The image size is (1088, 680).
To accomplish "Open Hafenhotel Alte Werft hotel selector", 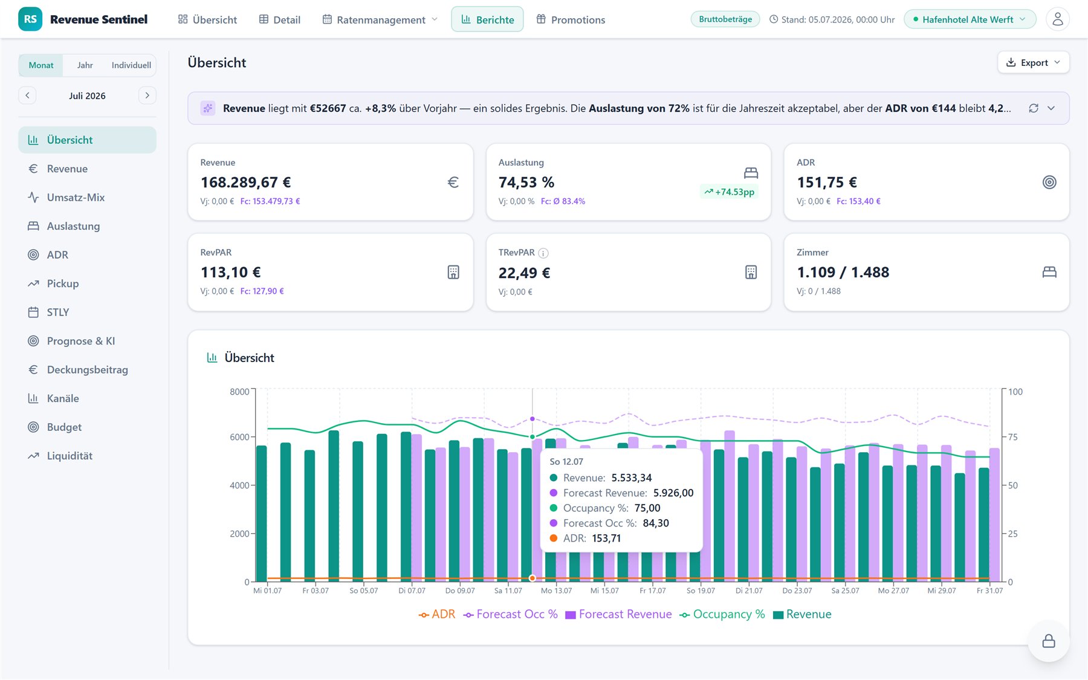I will click(x=970, y=19).
